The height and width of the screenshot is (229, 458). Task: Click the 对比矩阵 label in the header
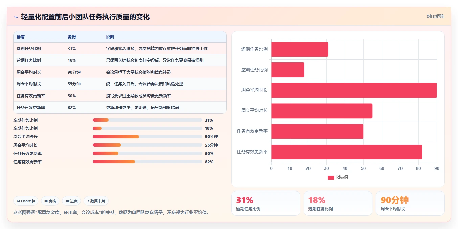pyautogui.click(x=435, y=16)
